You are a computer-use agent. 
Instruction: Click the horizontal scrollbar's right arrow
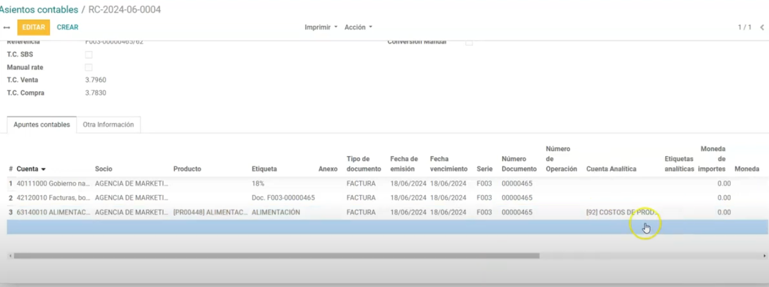(764, 255)
